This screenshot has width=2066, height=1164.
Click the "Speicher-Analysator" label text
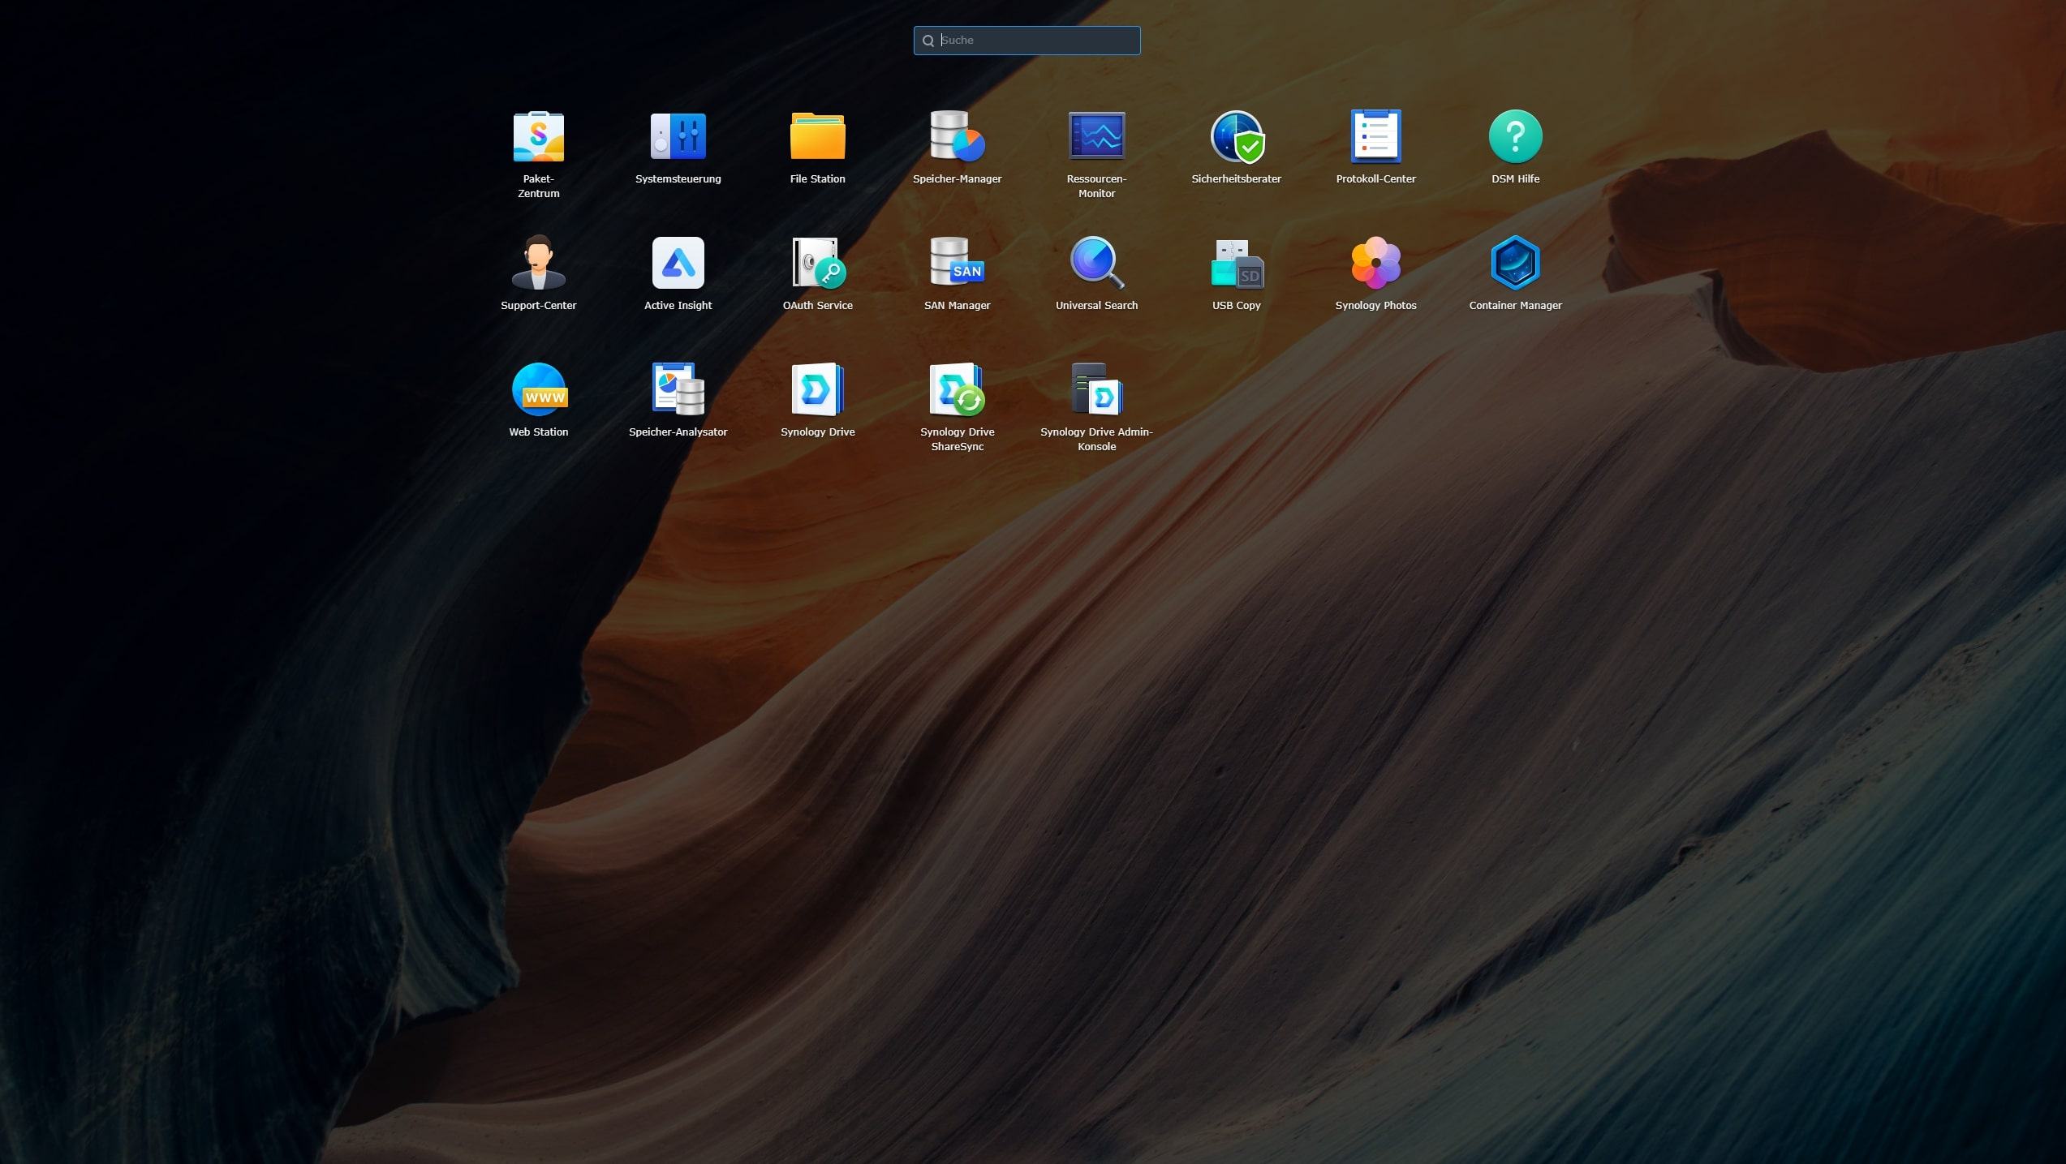(x=678, y=432)
